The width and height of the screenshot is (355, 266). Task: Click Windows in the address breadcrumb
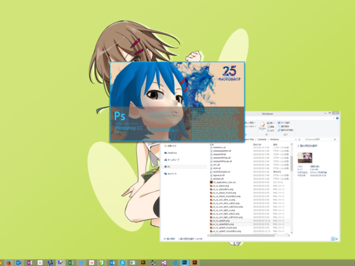275,140
